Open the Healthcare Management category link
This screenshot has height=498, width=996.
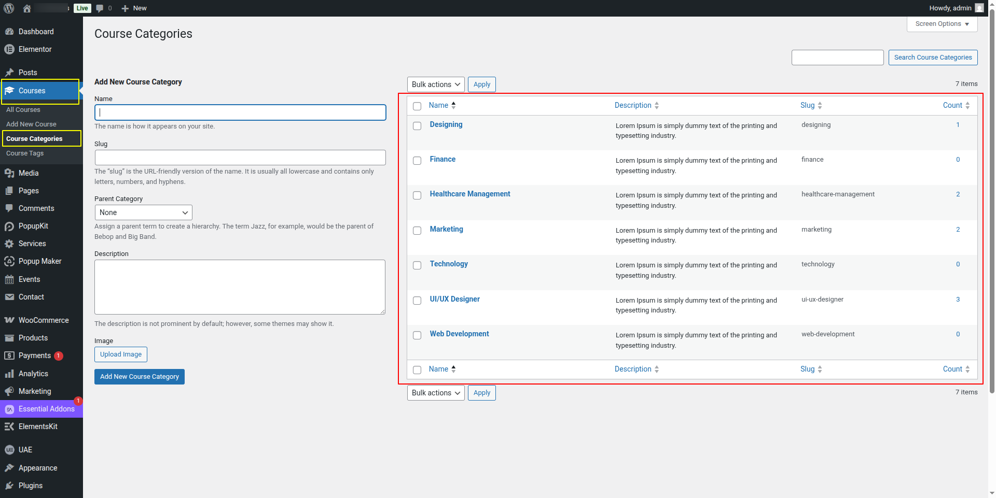tap(470, 194)
